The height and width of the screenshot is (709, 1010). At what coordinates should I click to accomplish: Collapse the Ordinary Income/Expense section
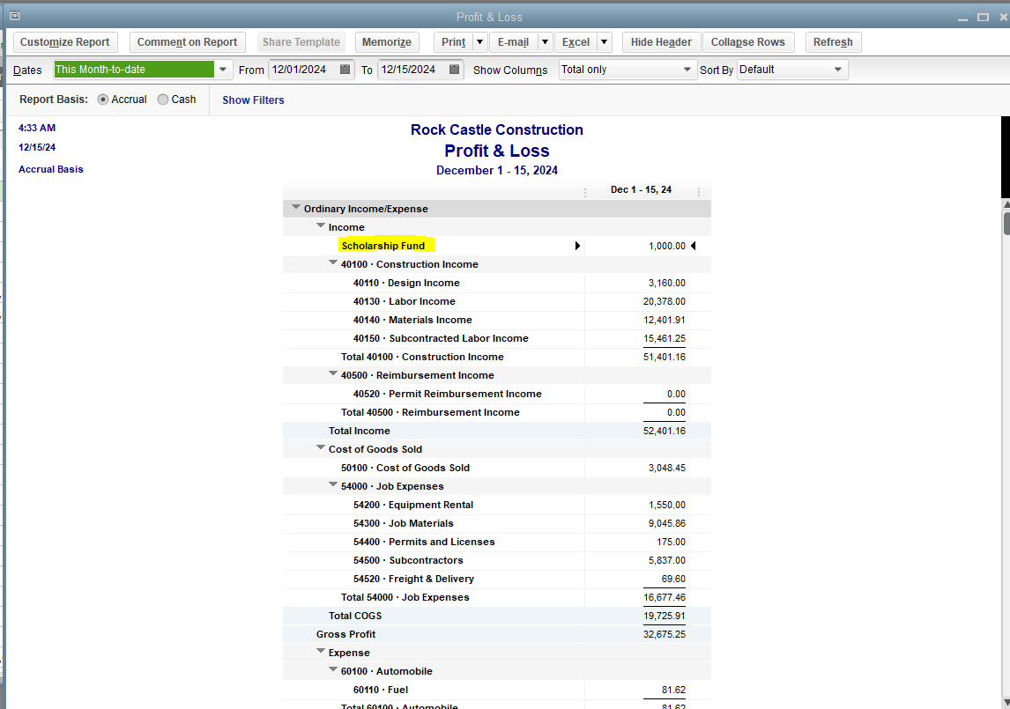(296, 207)
